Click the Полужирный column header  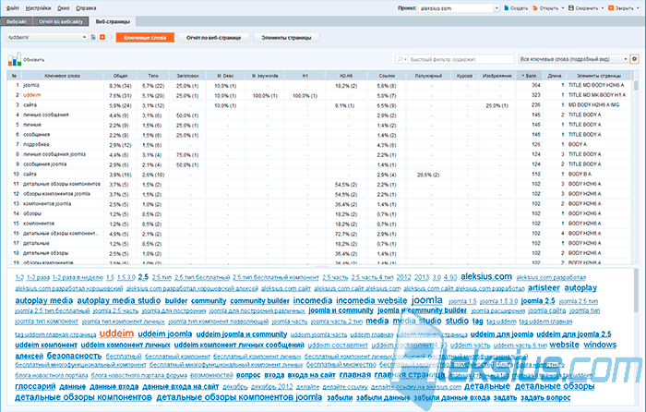428,76
